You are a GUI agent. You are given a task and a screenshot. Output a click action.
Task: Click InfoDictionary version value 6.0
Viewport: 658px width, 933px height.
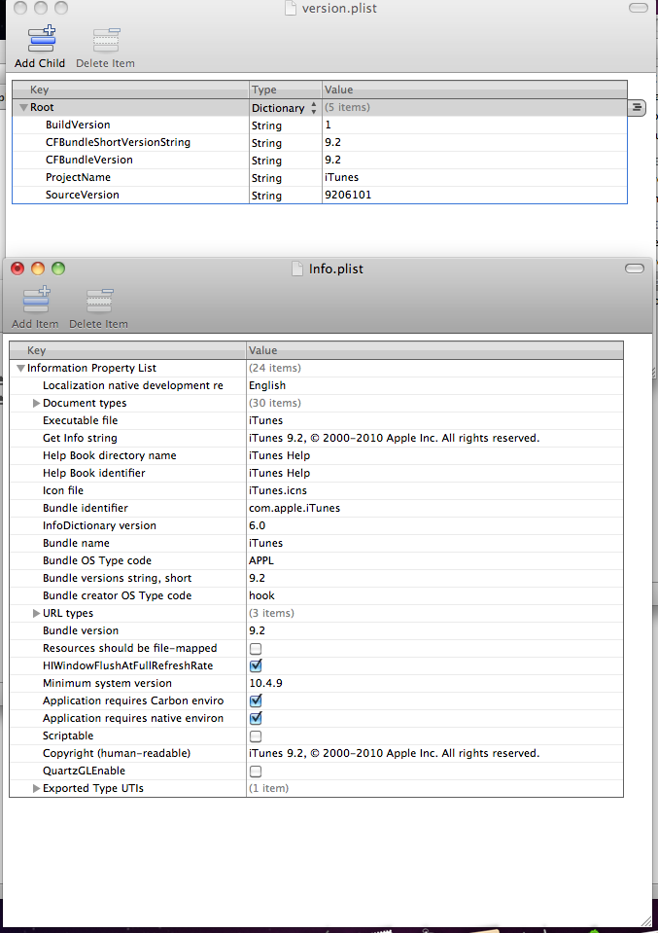tap(257, 526)
